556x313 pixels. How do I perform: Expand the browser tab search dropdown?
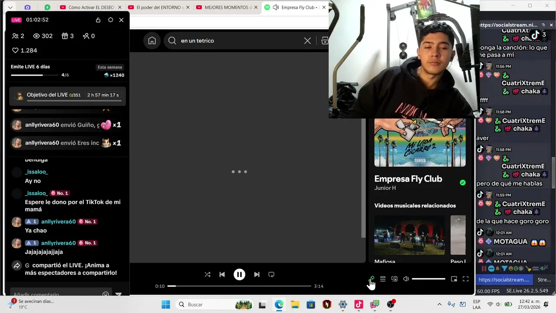tap(10, 7)
